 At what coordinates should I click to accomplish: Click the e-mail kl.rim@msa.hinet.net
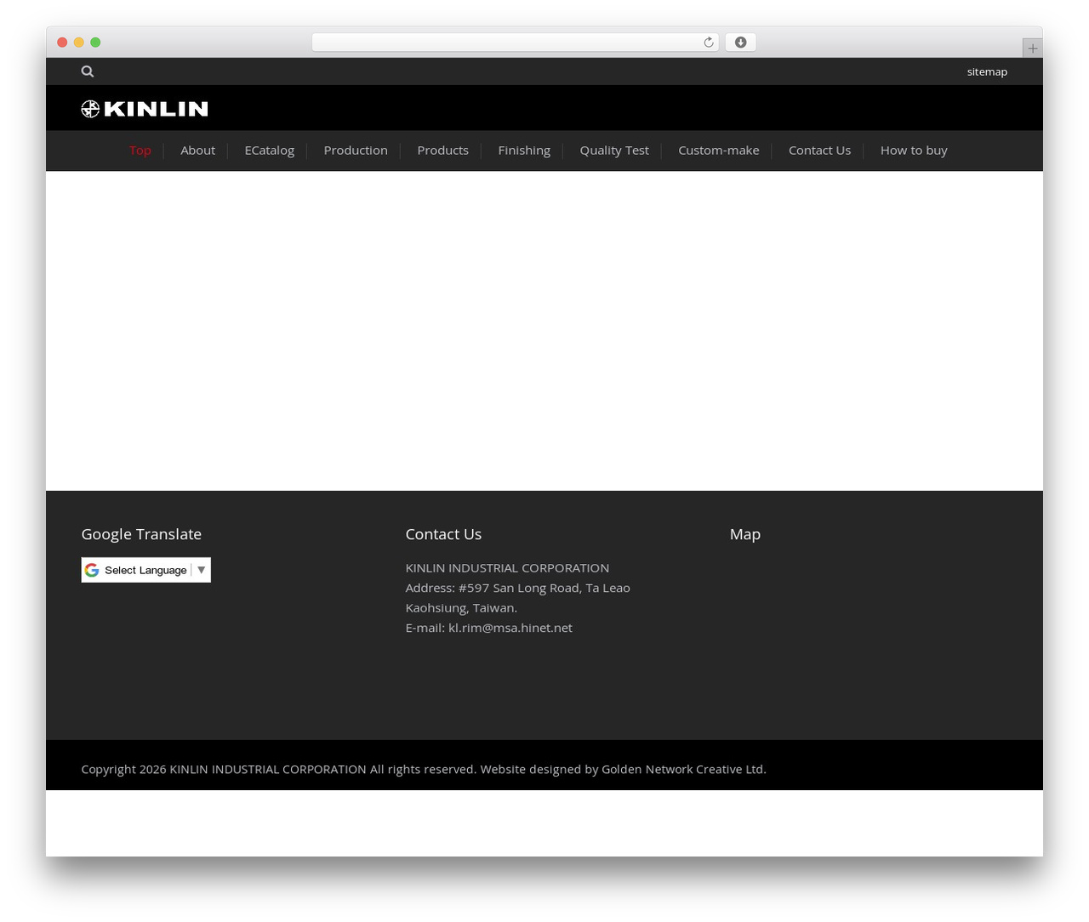pos(510,628)
